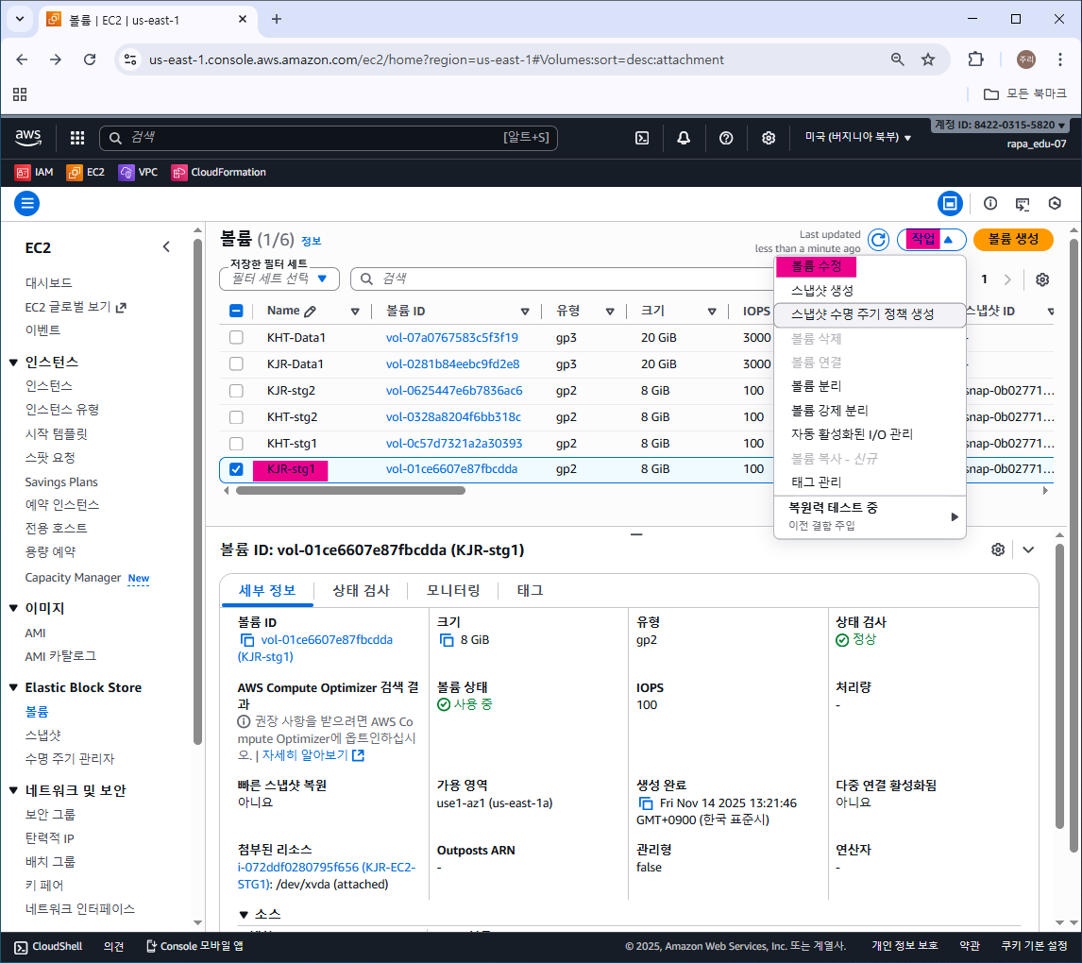Screen dimensions: 1082x963
Task: Open IAM service shortcut
Action: 35,172
